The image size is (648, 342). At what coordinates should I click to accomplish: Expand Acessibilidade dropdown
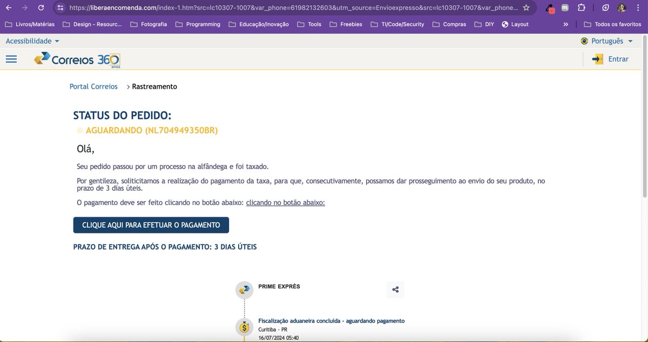(32, 41)
